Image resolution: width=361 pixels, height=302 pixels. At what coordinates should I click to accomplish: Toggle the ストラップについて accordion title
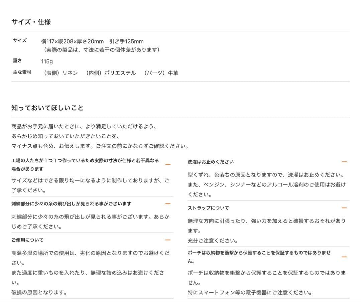[x=208, y=208]
